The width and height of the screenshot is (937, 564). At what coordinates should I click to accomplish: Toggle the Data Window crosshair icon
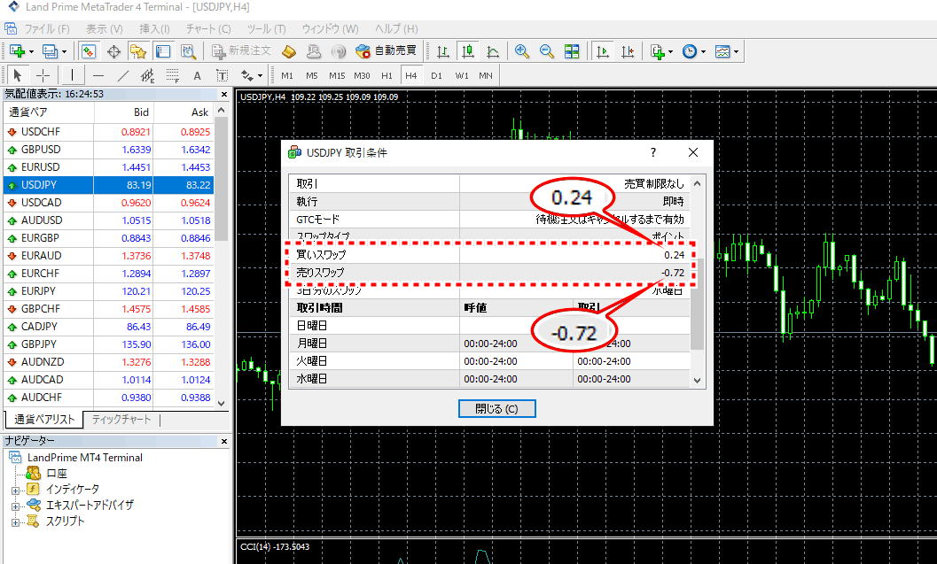point(113,51)
